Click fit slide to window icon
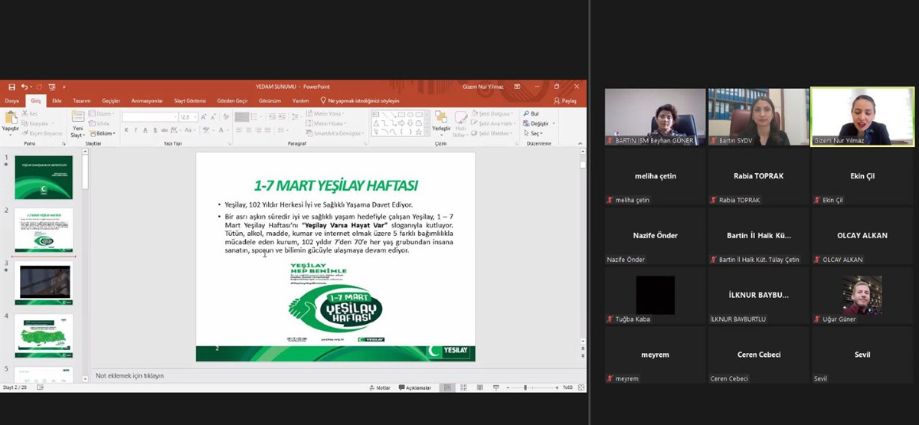 pyautogui.click(x=581, y=387)
